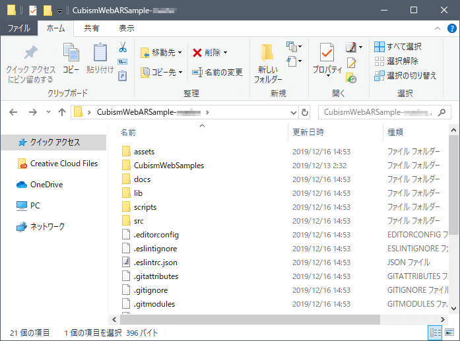Image resolution: width=460 pixels, height=341 pixels.
Task: Open the 共有 ribbon tab
Action: [x=92, y=28]
